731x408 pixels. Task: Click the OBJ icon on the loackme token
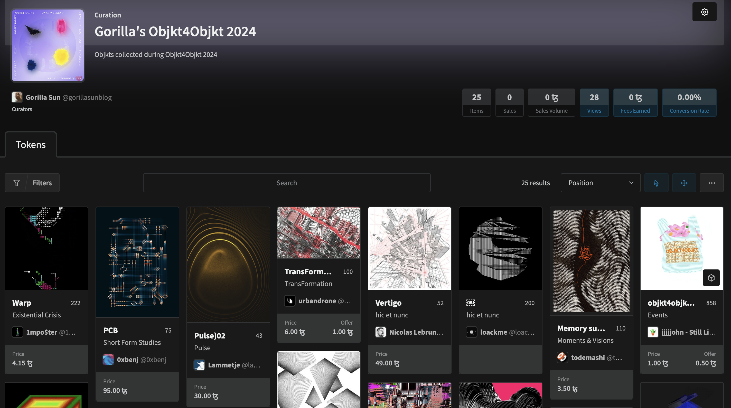point(470,303)
